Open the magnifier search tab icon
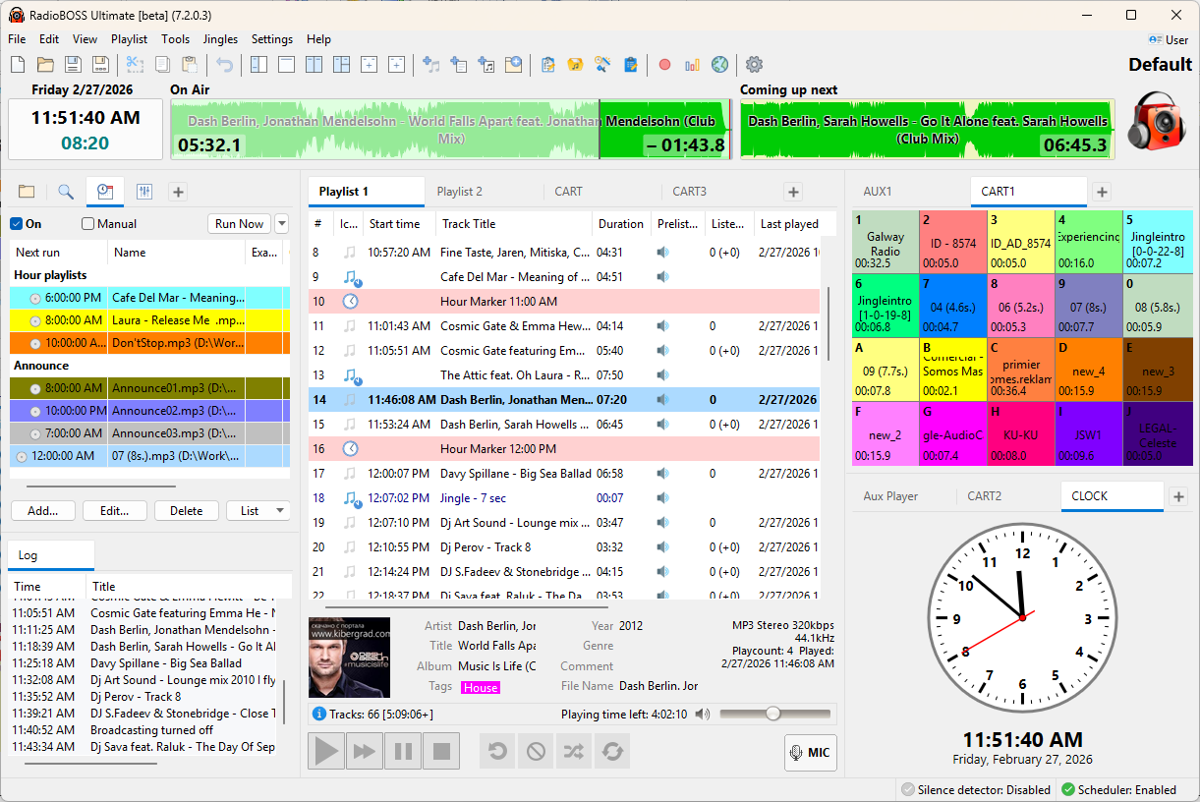 click(x=65, y=192)
